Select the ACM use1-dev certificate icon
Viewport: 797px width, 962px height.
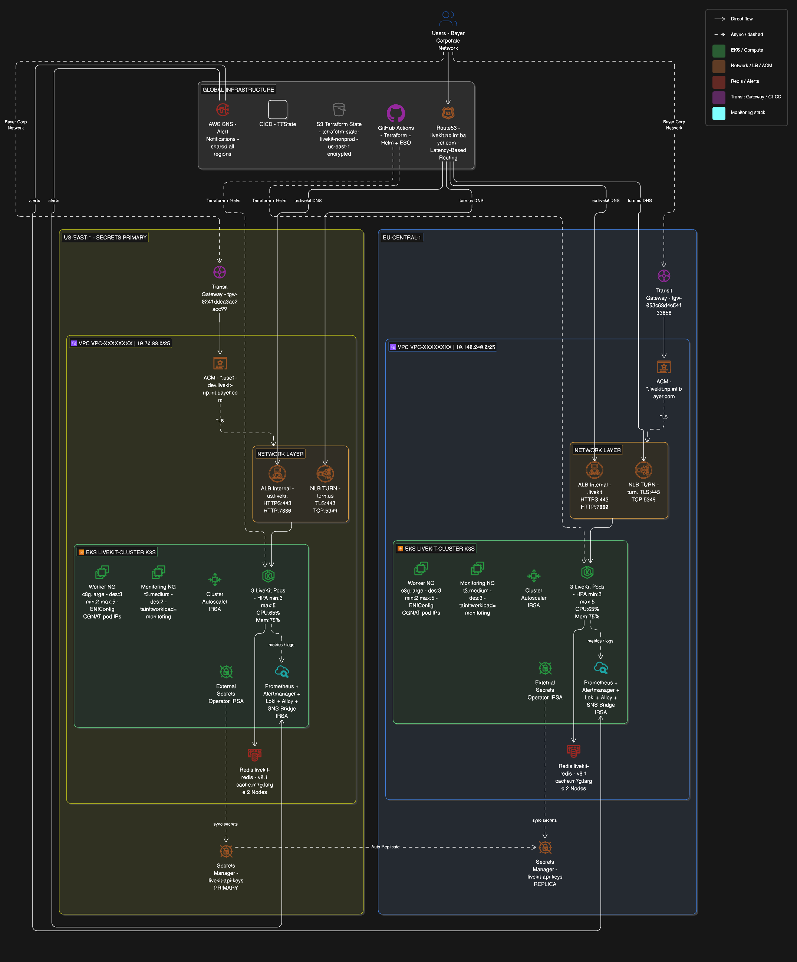(x=220, y=363)
